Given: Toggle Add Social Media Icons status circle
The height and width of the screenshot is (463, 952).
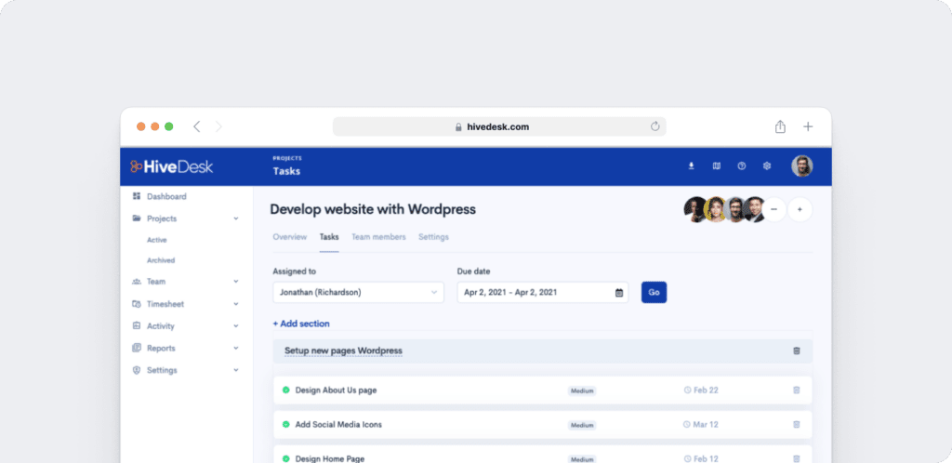Looking at the screenshot, I should coord(286,425).
